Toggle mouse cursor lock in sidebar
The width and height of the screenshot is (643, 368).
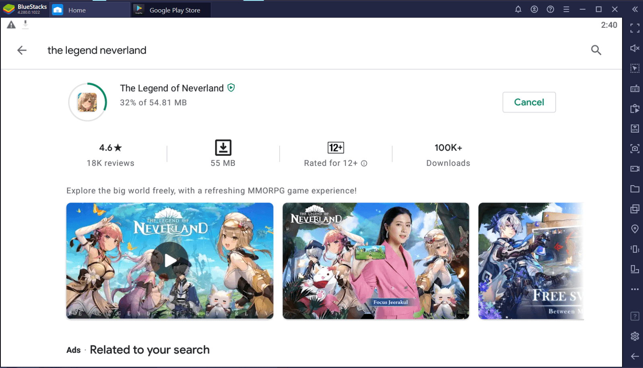[x=635, y=68]
